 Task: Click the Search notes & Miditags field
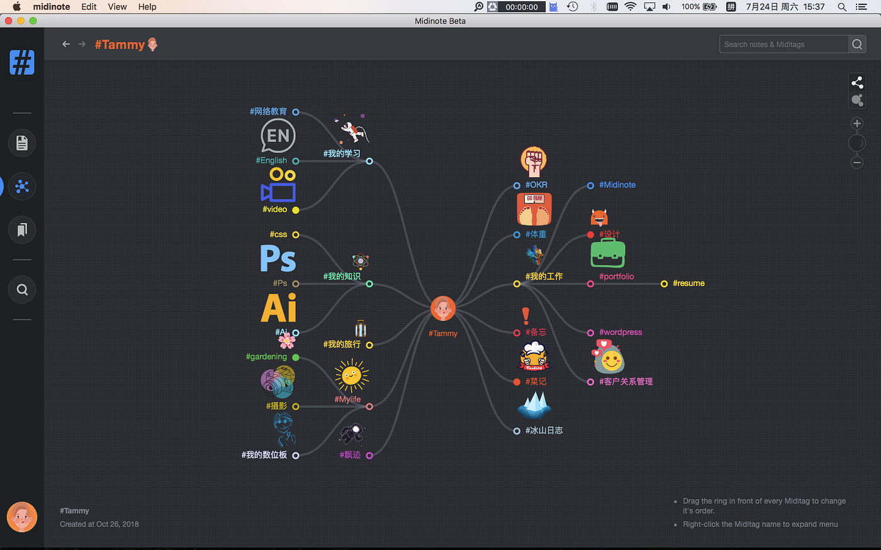pyautogui.click(x=783, y=44)
